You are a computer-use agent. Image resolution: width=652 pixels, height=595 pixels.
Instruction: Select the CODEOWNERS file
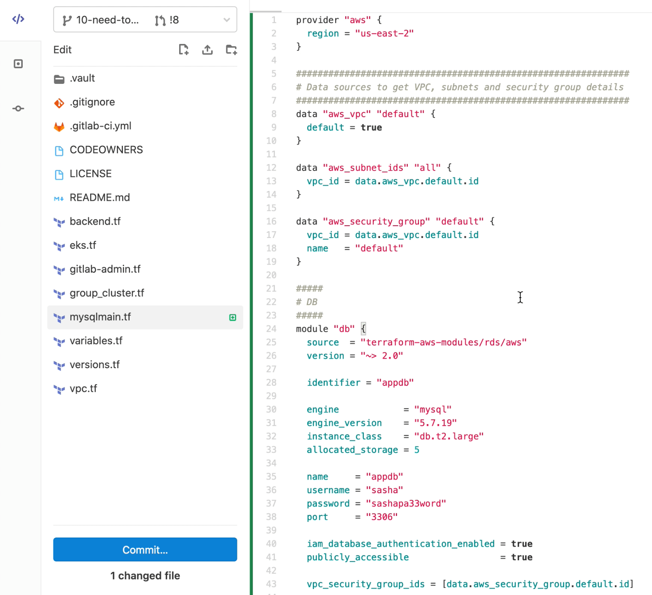(x=106, y=149)
